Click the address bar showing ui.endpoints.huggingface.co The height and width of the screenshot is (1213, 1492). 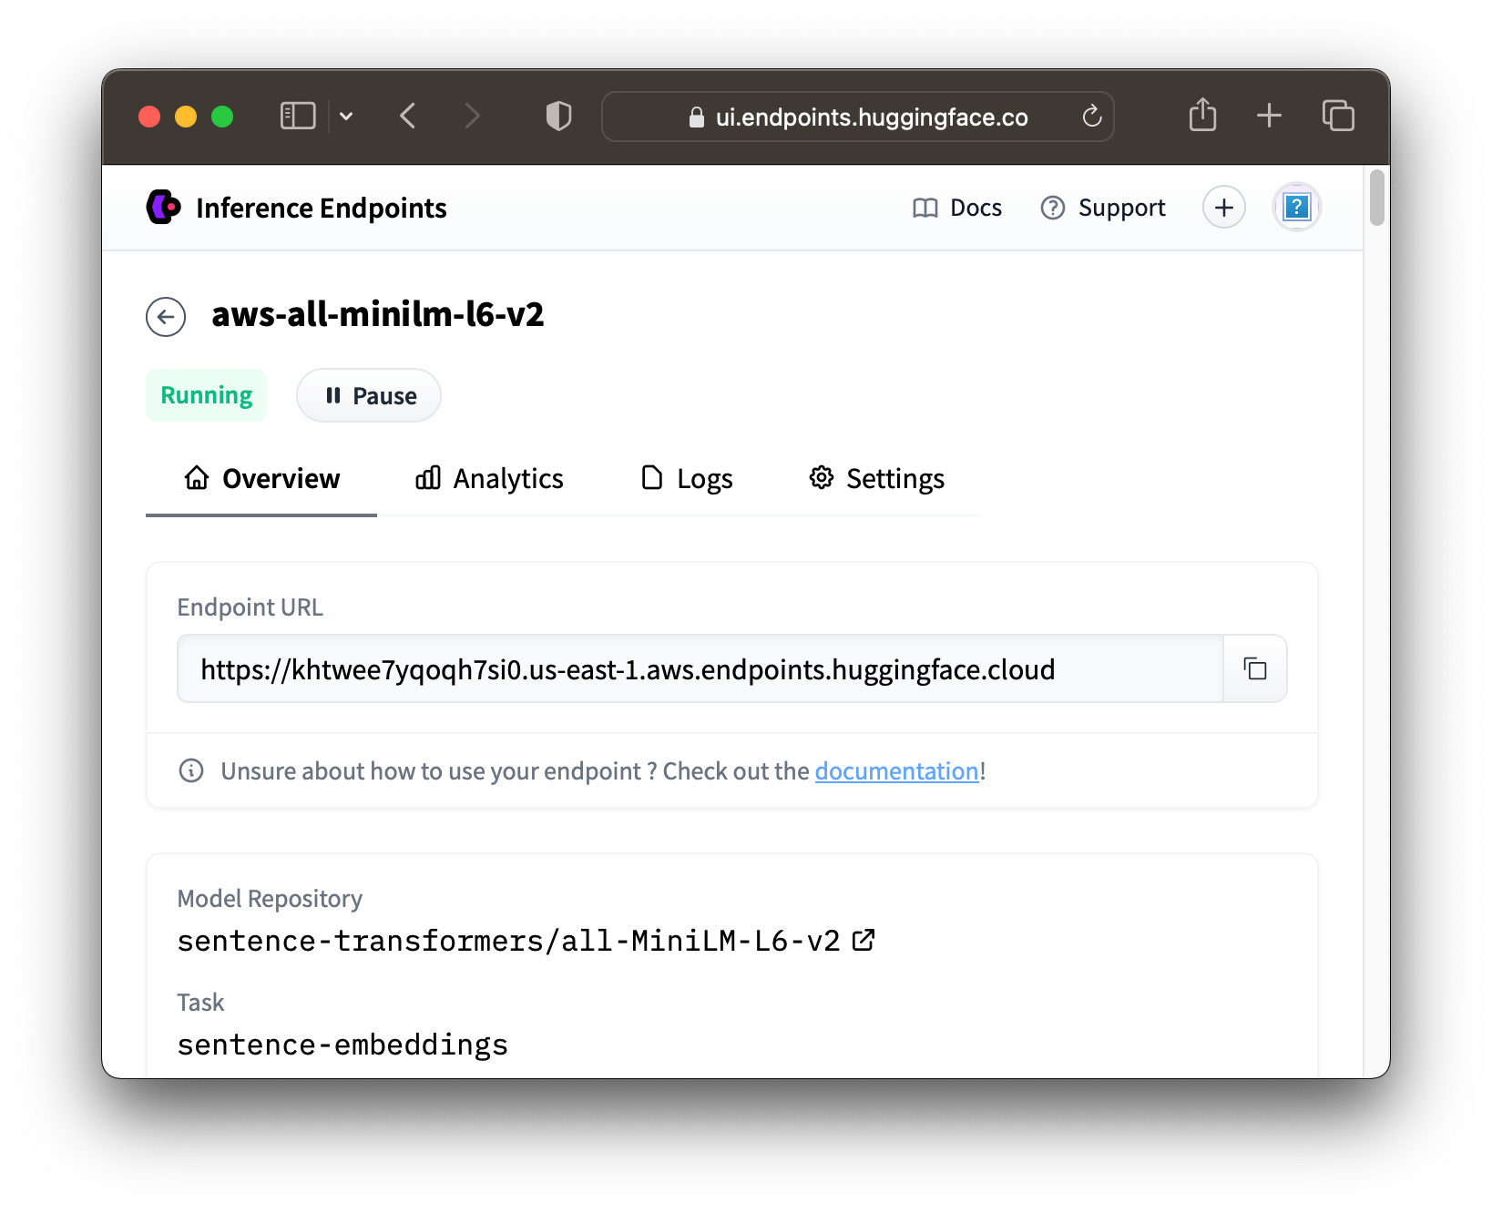[858, 117]
